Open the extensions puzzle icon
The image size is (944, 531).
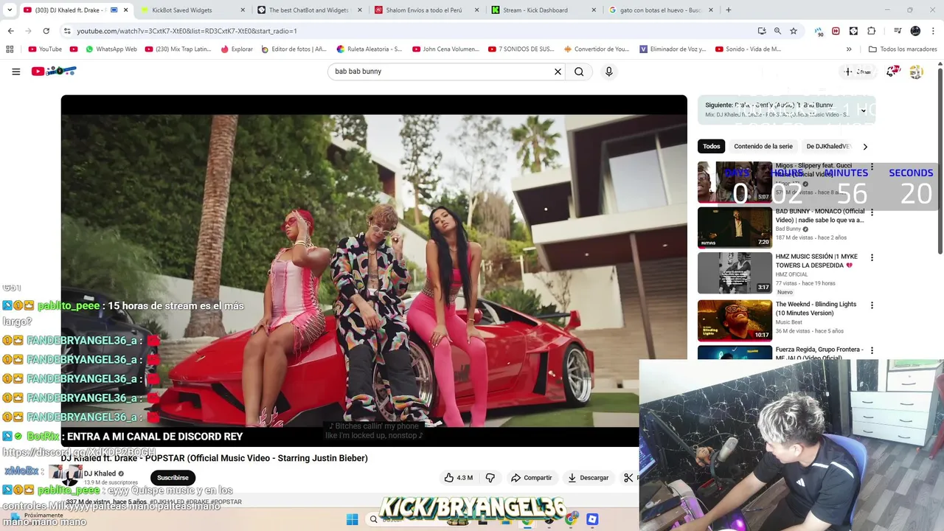coord(871,31)
